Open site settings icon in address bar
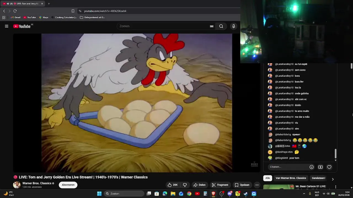 [80, 11]
